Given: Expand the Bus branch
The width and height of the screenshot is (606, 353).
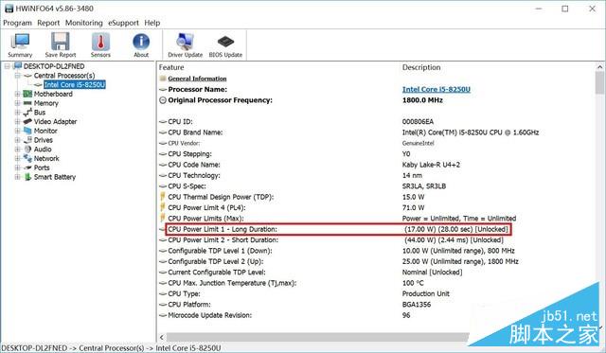Looking at the screenshot, I should coord(17,113).
